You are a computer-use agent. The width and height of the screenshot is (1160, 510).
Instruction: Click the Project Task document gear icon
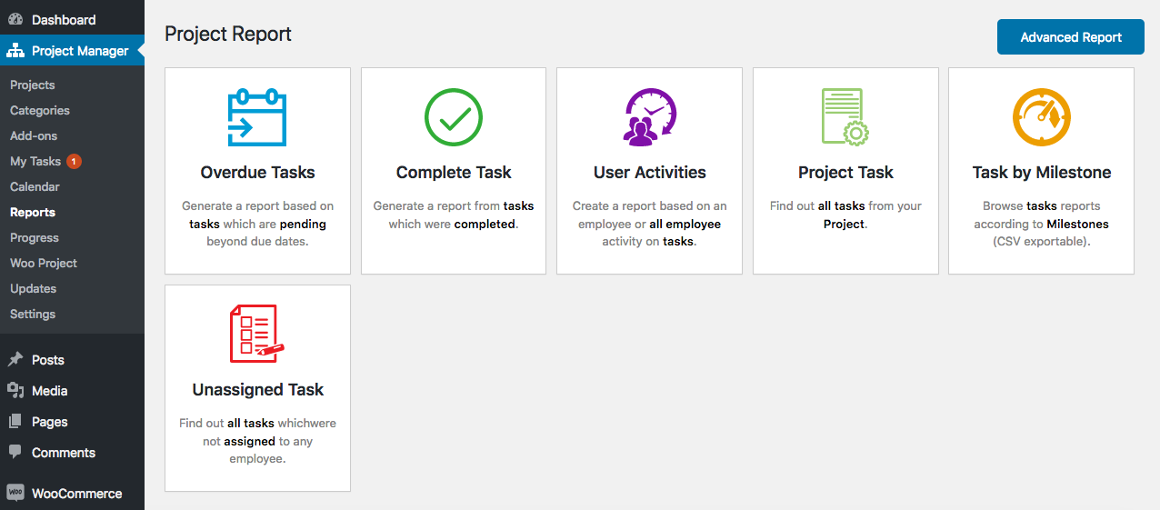pos(845,116)
